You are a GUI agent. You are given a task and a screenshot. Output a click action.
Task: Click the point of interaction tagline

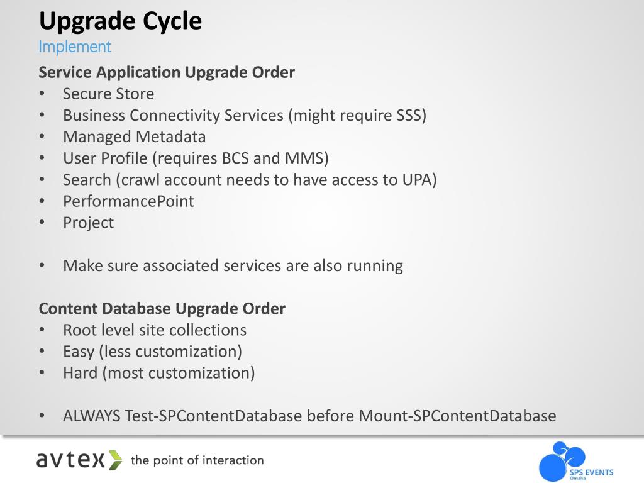197,460
